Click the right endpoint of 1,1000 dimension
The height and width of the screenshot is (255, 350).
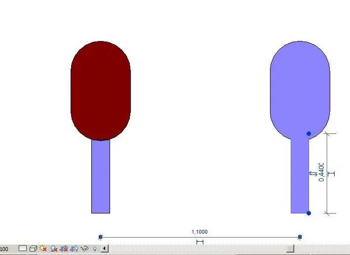click(x=300, y=237)
